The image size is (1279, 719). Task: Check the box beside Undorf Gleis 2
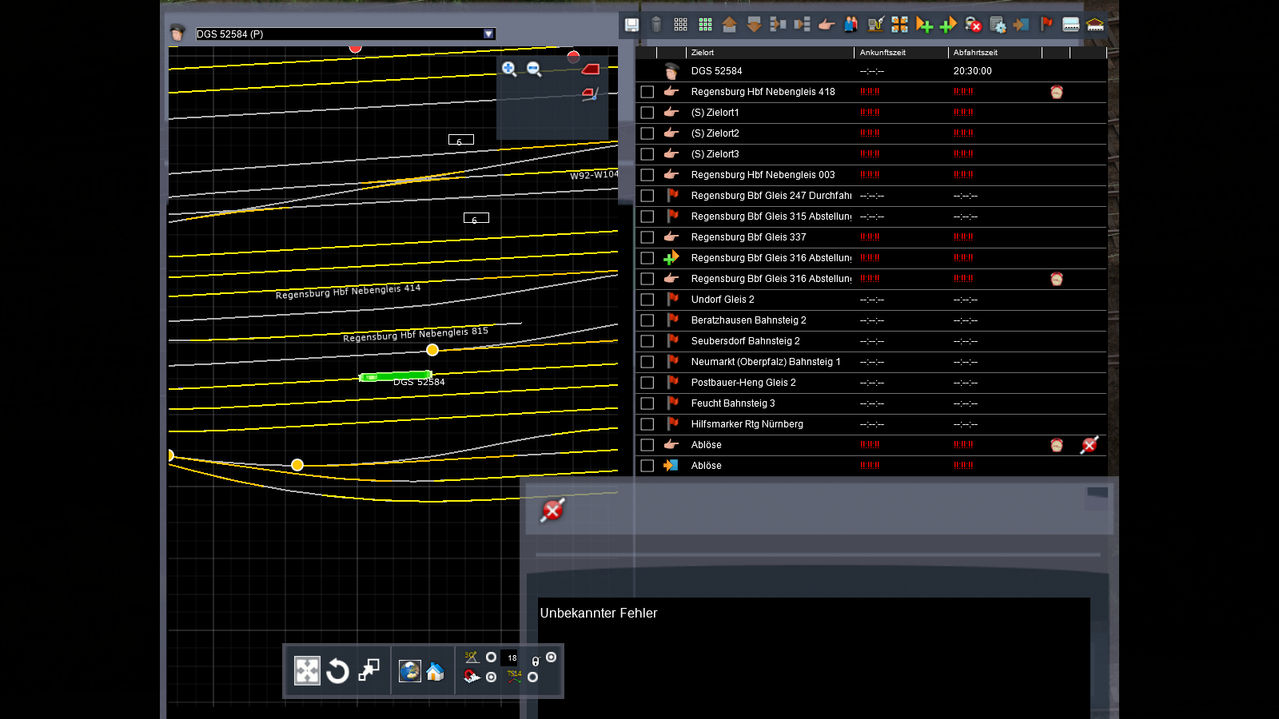[647, 300]
